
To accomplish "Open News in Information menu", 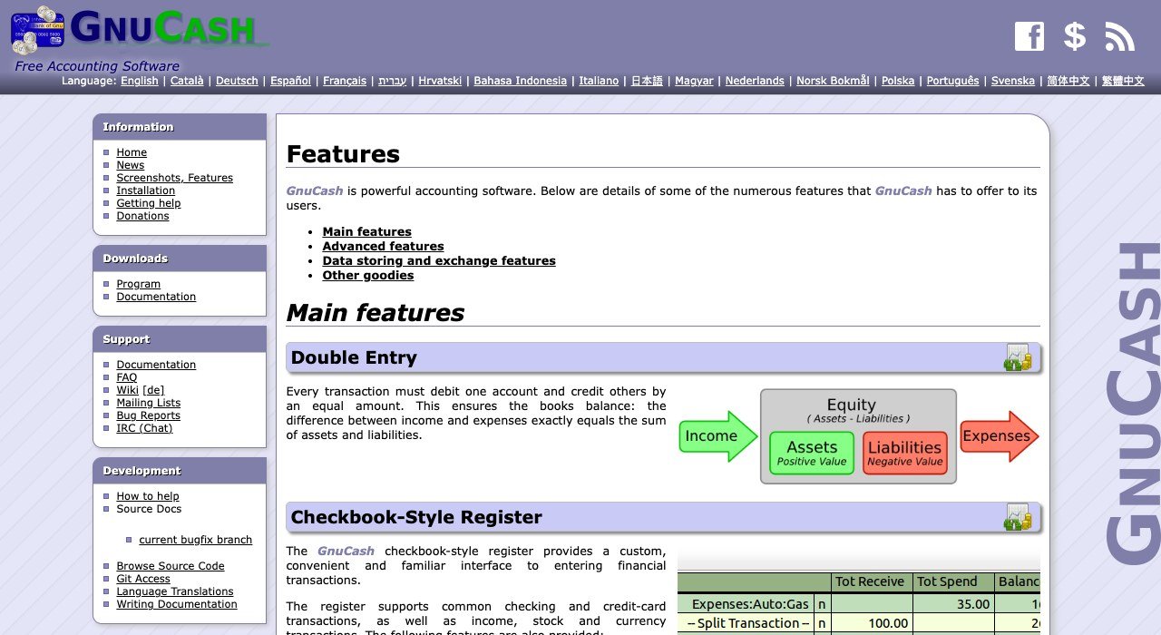I will click(x=130, y=165).
